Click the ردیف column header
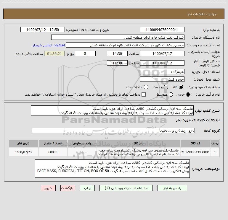 [215, 143]
